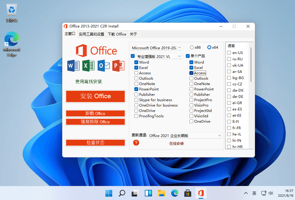Switch to the 主窗口 tab
Screen dimensions: 295x200
[70, 34]
